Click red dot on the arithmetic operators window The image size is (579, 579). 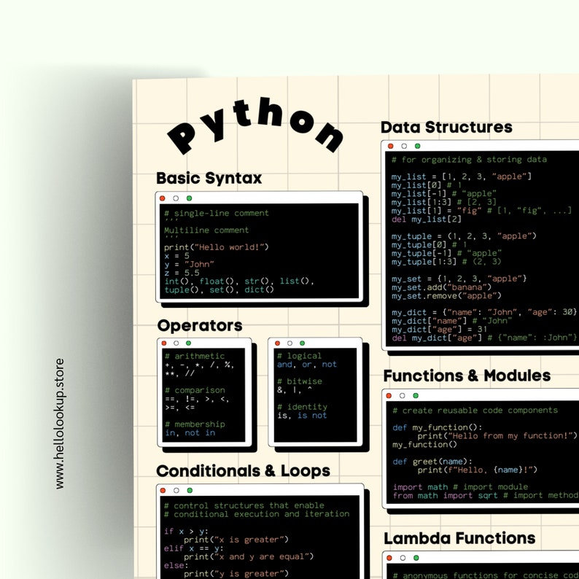coord(164,343)
